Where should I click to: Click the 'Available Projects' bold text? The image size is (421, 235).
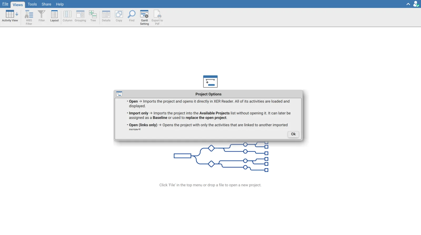(x=214, y=113)
